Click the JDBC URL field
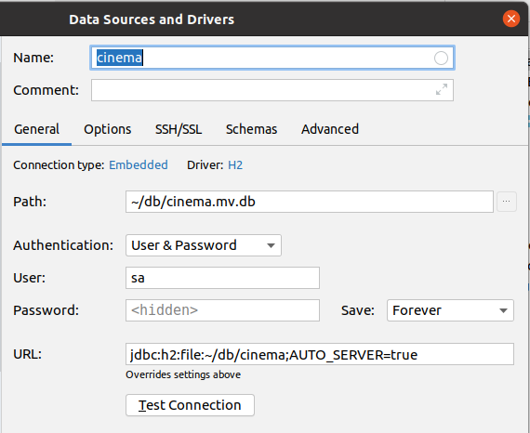Viewport: 530px width, 433px height. tap(320, 354)
